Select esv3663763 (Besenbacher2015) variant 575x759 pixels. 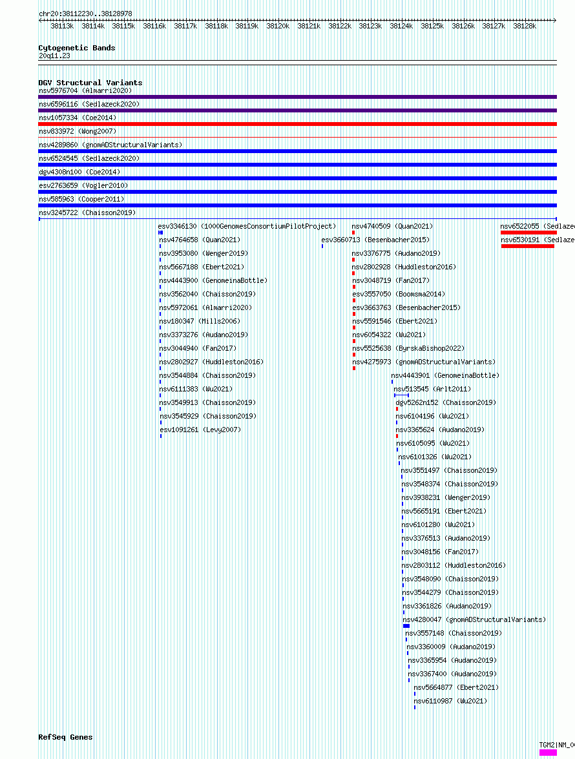(x=406, y=307)
